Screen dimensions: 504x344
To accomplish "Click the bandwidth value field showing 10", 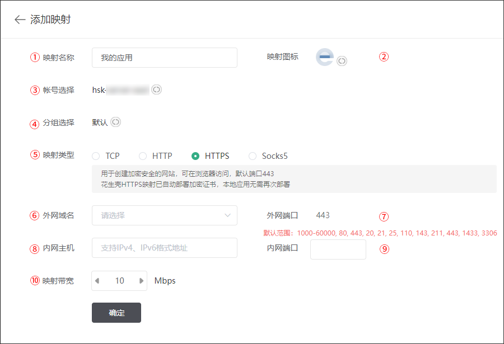I will (x=119, y=281).
